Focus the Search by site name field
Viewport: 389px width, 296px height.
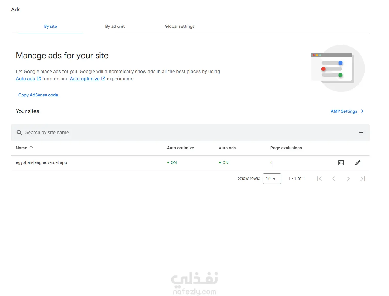point(190,133)
